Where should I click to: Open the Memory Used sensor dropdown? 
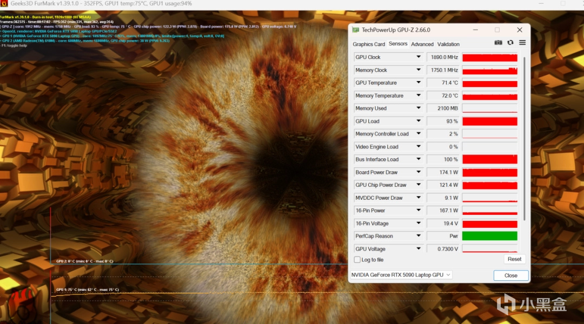418,108
